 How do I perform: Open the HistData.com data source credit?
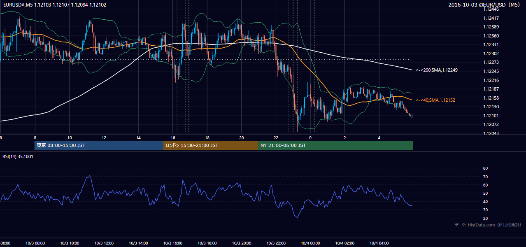[488, 225]
